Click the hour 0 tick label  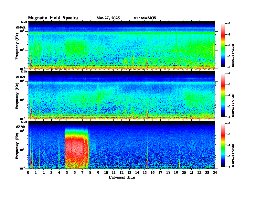pos(28,173)
